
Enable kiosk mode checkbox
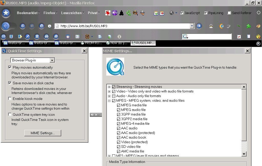click(x=10, y=98)
